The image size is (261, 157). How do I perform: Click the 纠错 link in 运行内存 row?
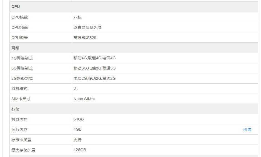click(247, 130)
